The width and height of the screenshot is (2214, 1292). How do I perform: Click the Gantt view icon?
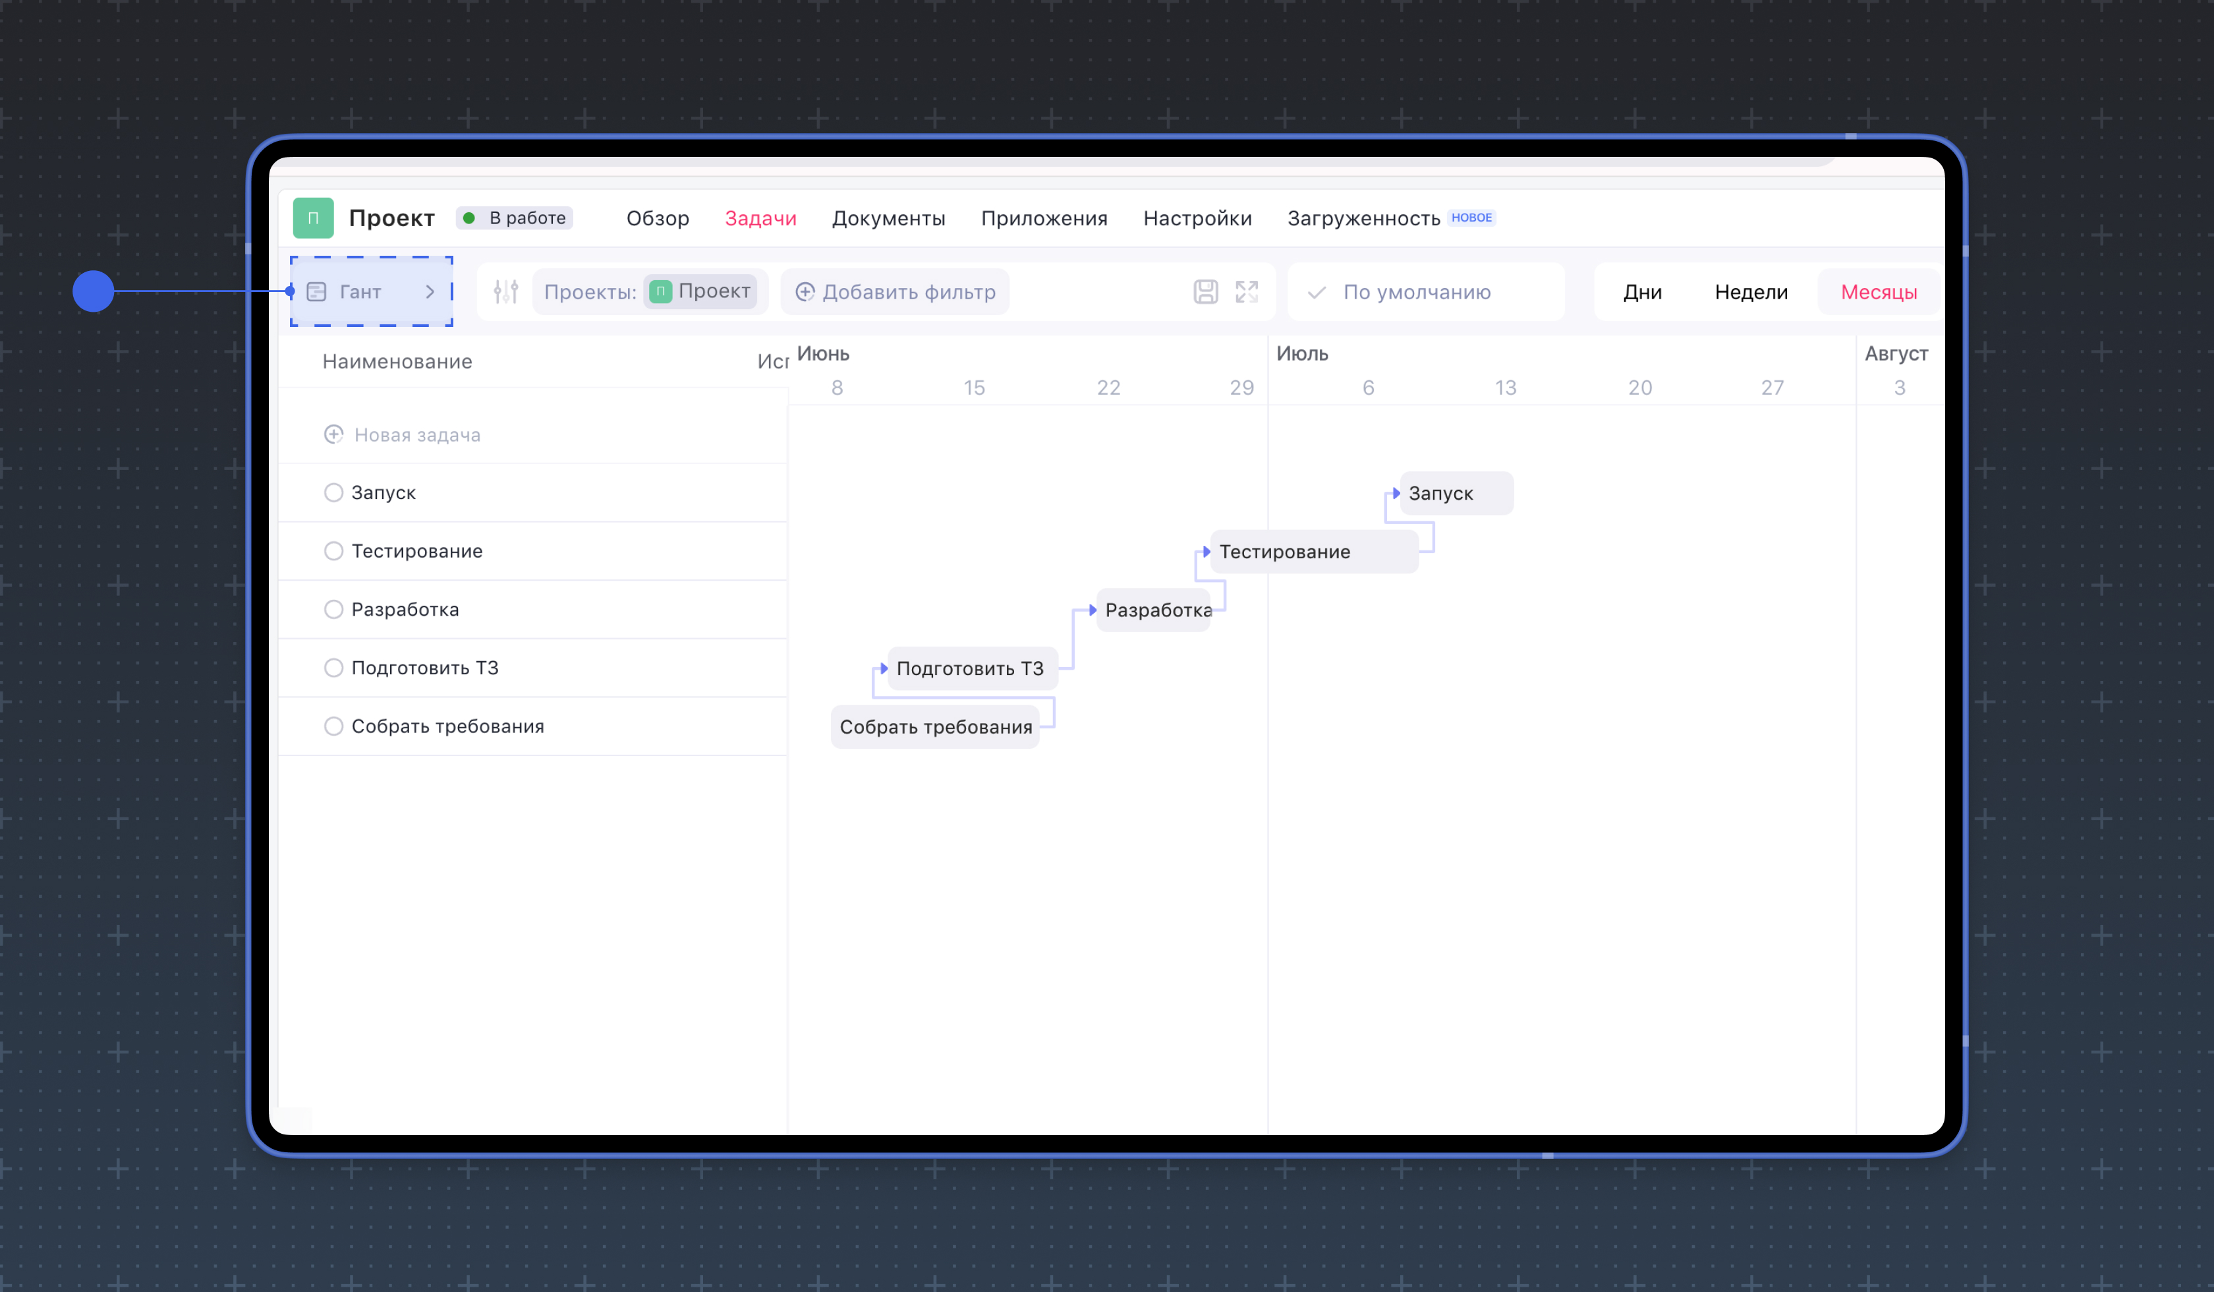[316, 292]
